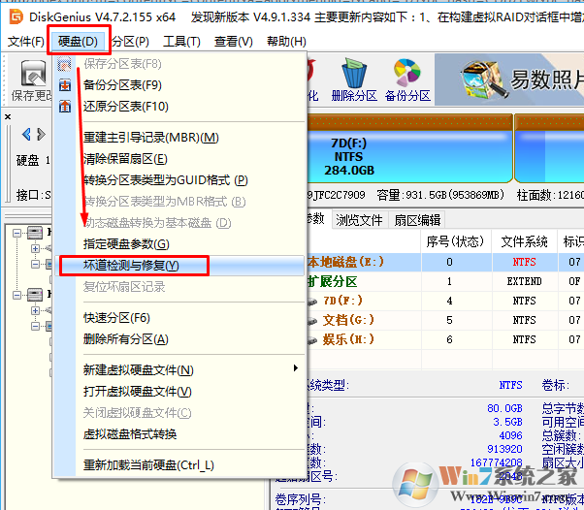Viewport: 584px width, 510px height.
Task: Open the 帮助(H) menu
Action: [x=286, y=42]
